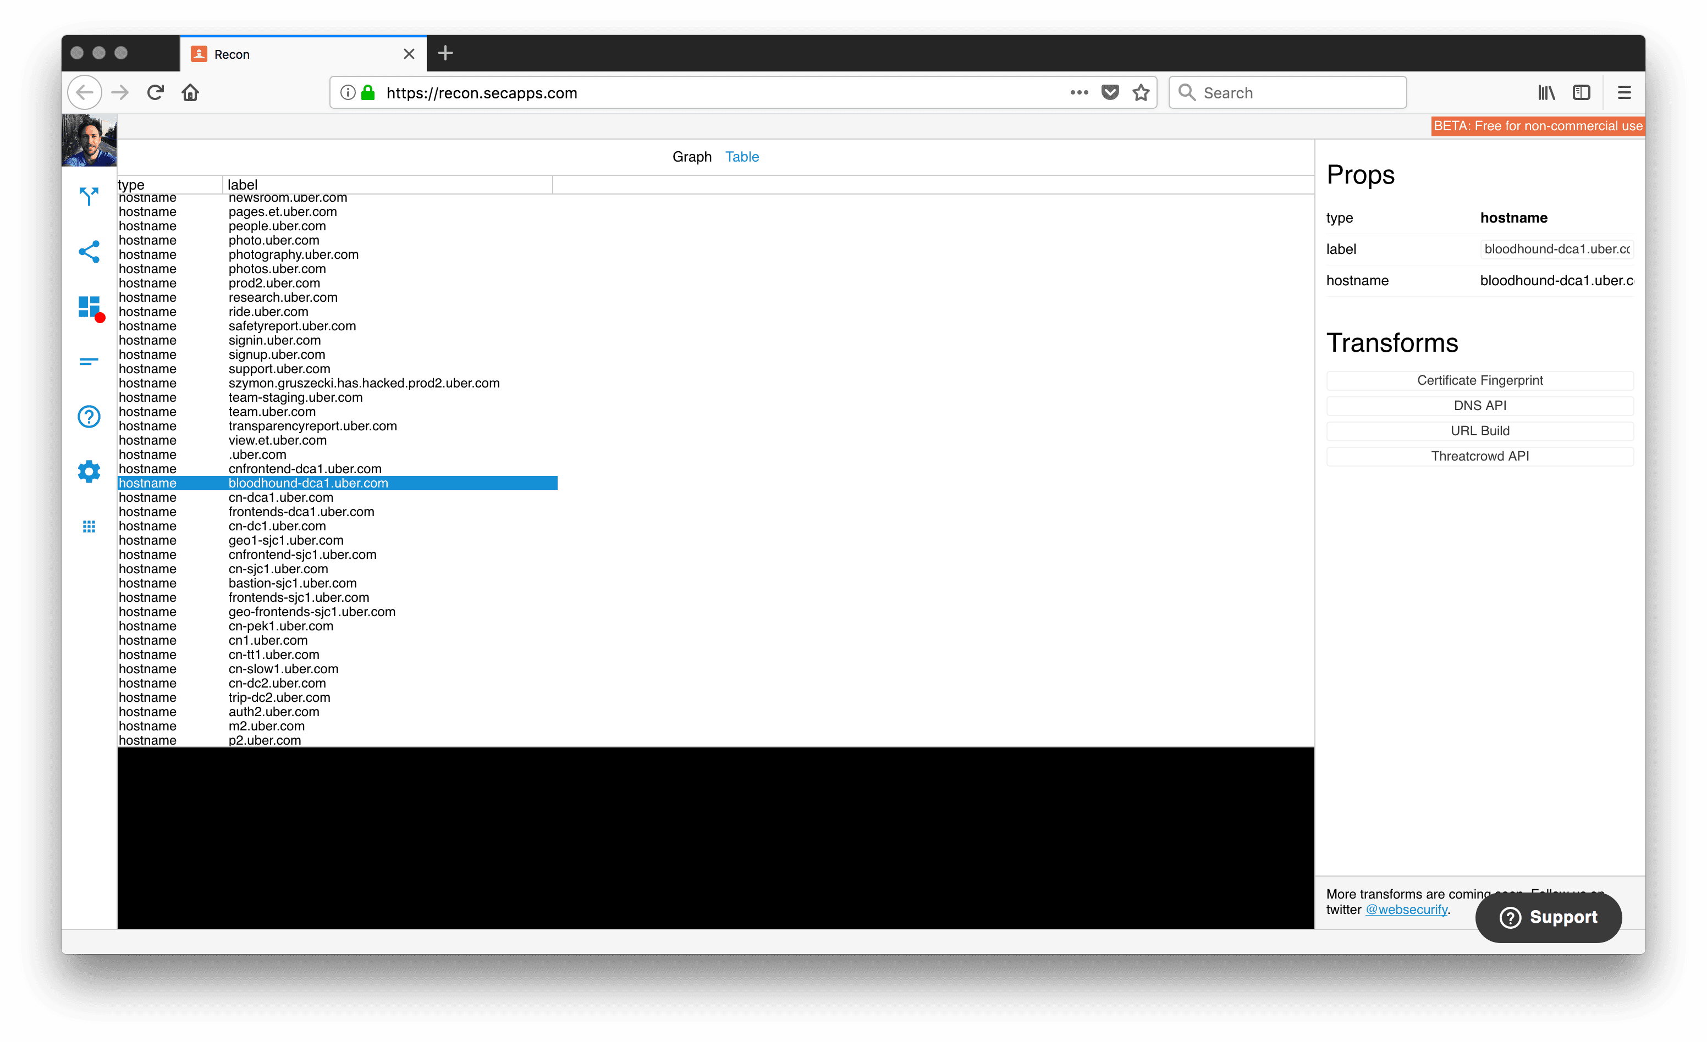Show site information icon in address bar

(x=348, y=93)
